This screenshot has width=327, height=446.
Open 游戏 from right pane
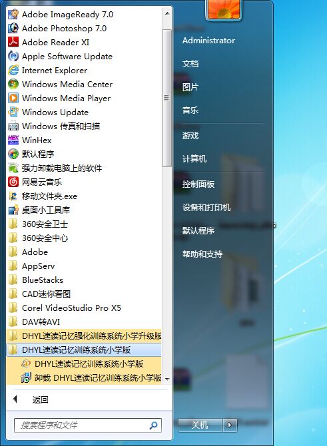point(190,135)
